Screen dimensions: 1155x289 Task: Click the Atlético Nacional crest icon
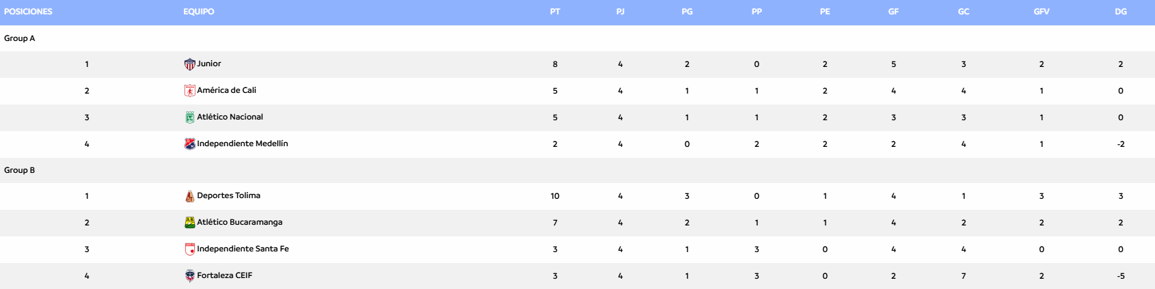190,118
